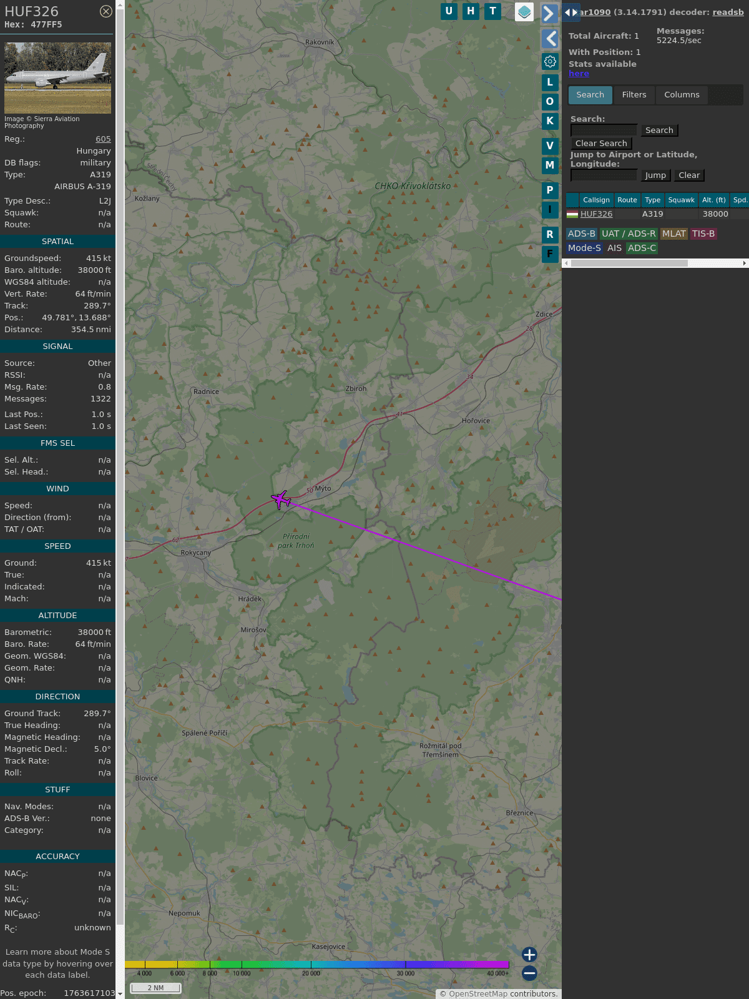Zoom out with the minus button
The image size is (749, 999).
[529, 973]
